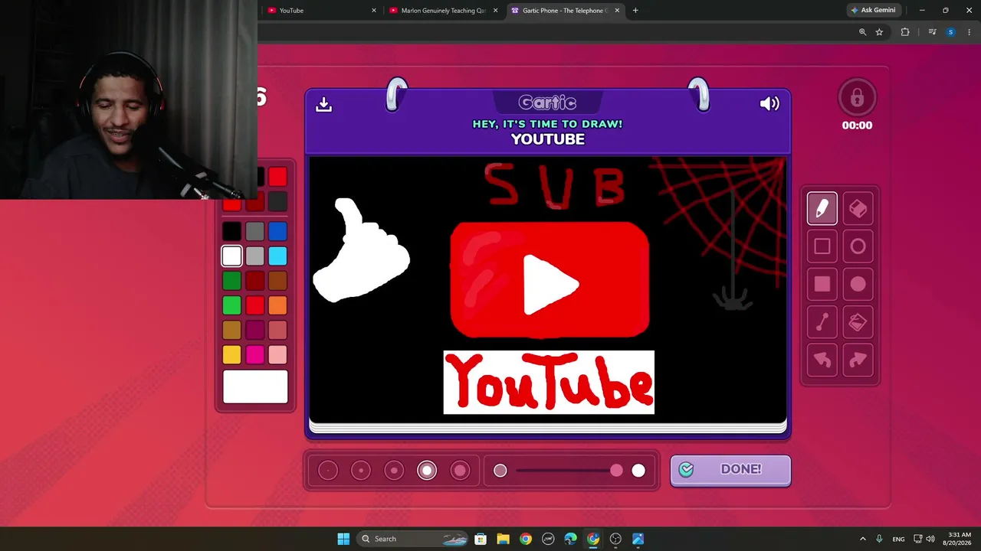Select the eraser tool
The height and width of the screenshot is (551, 981).
[x=858, y=209]
